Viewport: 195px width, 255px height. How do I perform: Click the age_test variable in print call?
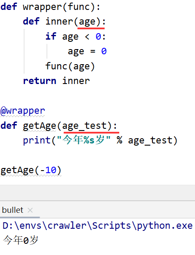coord(150,140)
